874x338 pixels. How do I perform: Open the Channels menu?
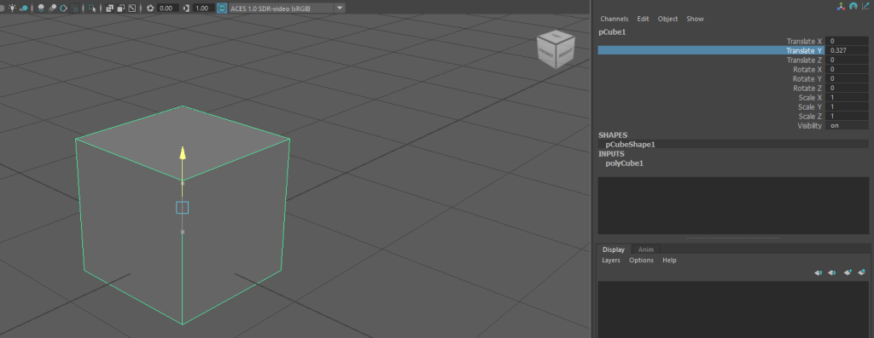point(615,19)
